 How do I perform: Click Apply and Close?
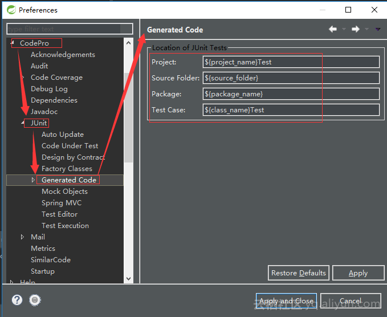(x=286, y=300)
